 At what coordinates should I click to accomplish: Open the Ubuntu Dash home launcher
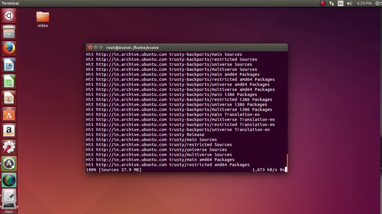9,15
